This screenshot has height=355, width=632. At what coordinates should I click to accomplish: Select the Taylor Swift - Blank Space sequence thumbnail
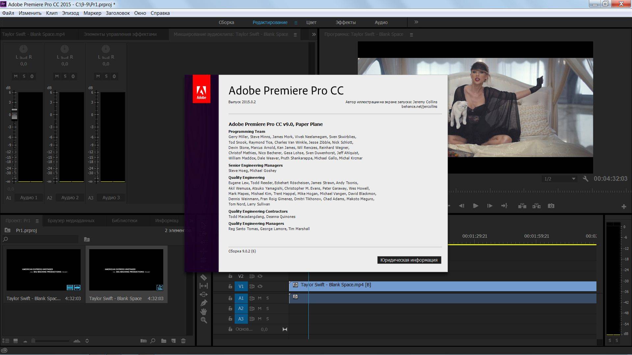[x=126, y=270]
